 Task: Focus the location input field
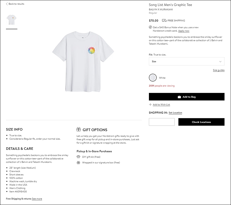click(x=162, y=122)
